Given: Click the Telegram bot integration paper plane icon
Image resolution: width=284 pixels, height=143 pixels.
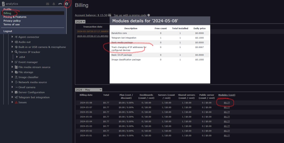Looking at the screenshot, I should click(16, 97).
